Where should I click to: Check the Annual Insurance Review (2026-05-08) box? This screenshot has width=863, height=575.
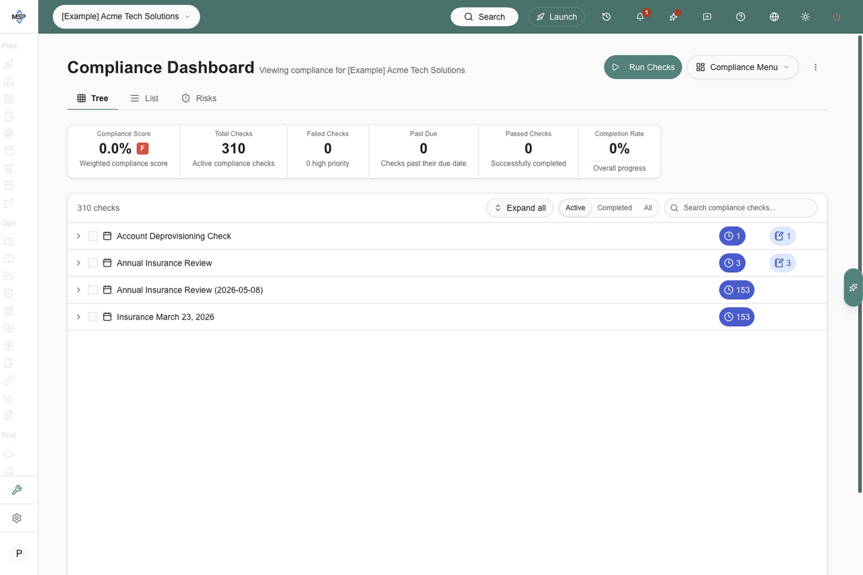[x=93, y=290]
